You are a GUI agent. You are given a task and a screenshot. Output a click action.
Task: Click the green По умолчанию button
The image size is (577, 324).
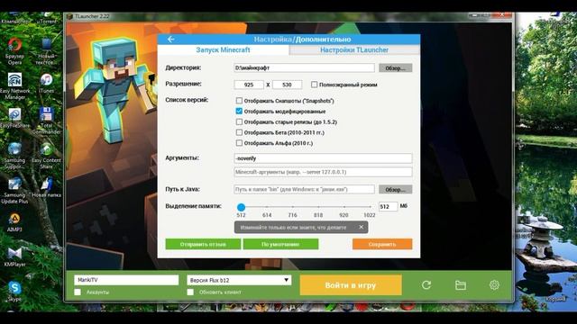coord(280,244)
